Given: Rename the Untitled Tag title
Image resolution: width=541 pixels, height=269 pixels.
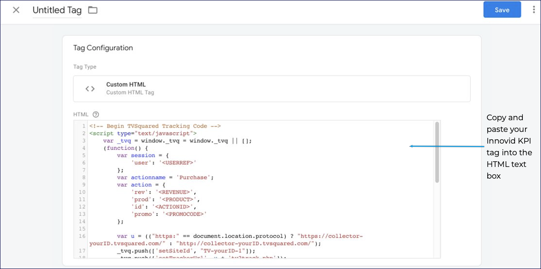Looking at the screenshot, I should (x=57, y=10).
